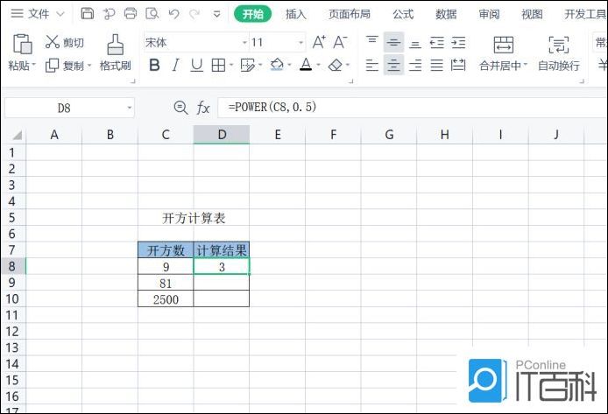Toggle middle vertical alignment
Screen dimensions: 608x414
393,42
